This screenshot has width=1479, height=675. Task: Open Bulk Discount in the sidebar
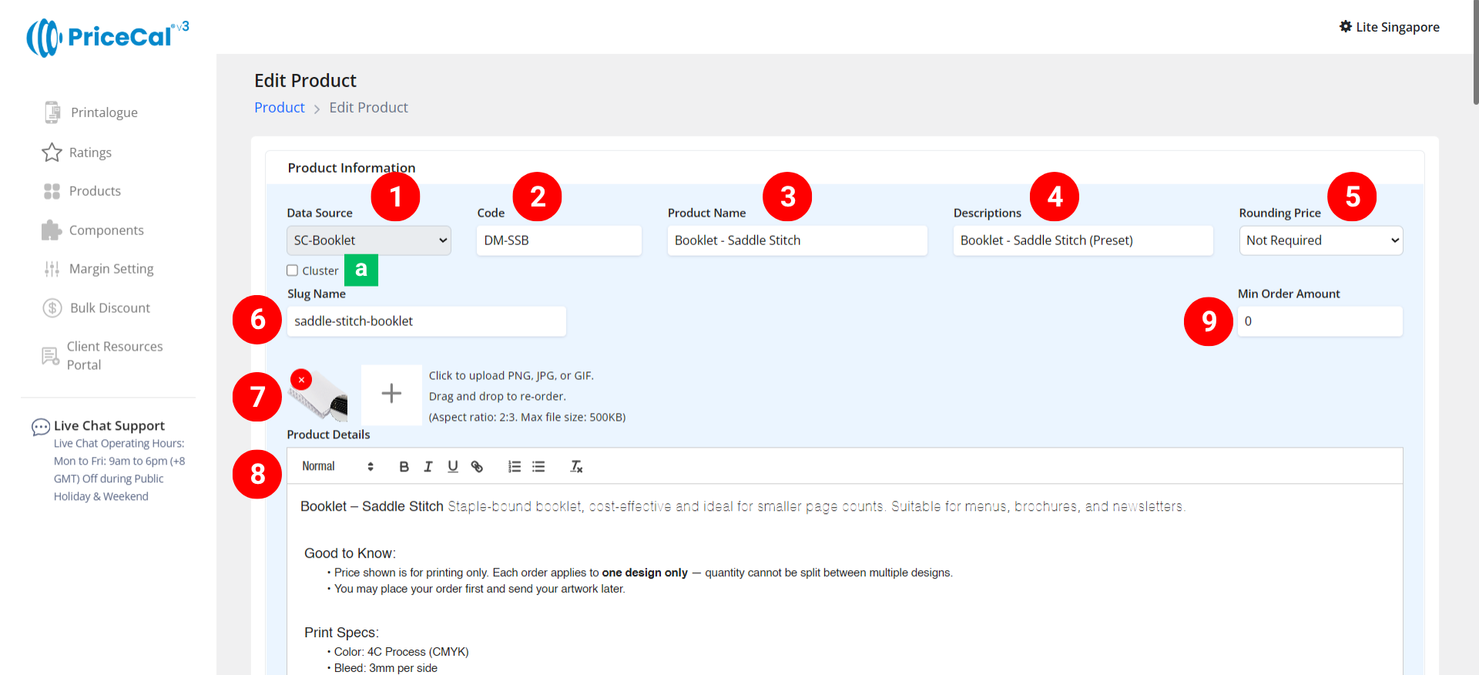pyautogui.click(x=110, y=308)
